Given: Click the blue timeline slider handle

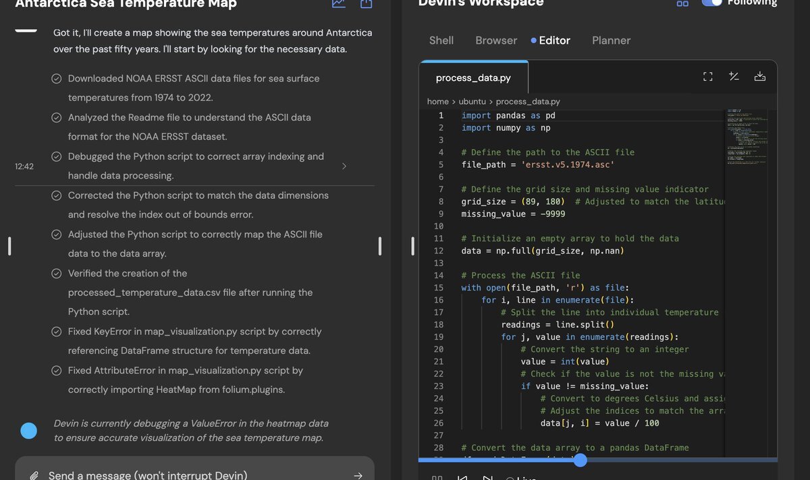Looking at the screenshot, I should (x=580, y=460).
